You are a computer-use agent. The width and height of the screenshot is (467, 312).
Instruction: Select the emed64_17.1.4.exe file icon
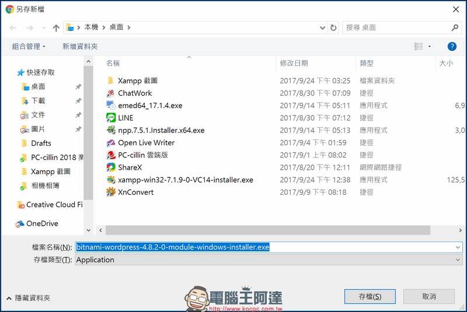click(111, 106)
